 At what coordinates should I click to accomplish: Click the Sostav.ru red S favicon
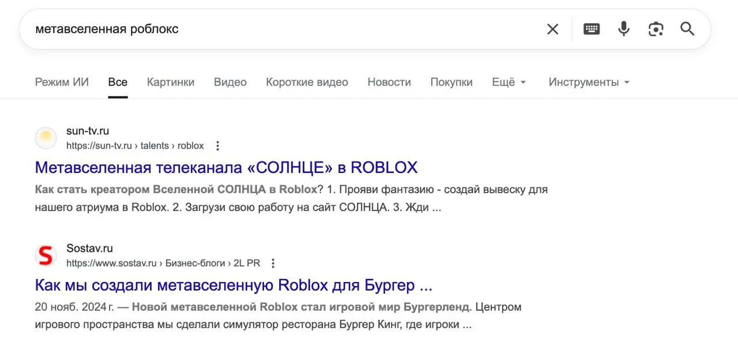click(x=46, y=255)
